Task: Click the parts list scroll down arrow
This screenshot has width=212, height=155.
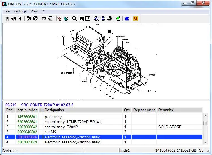Action: pos(205,143)
